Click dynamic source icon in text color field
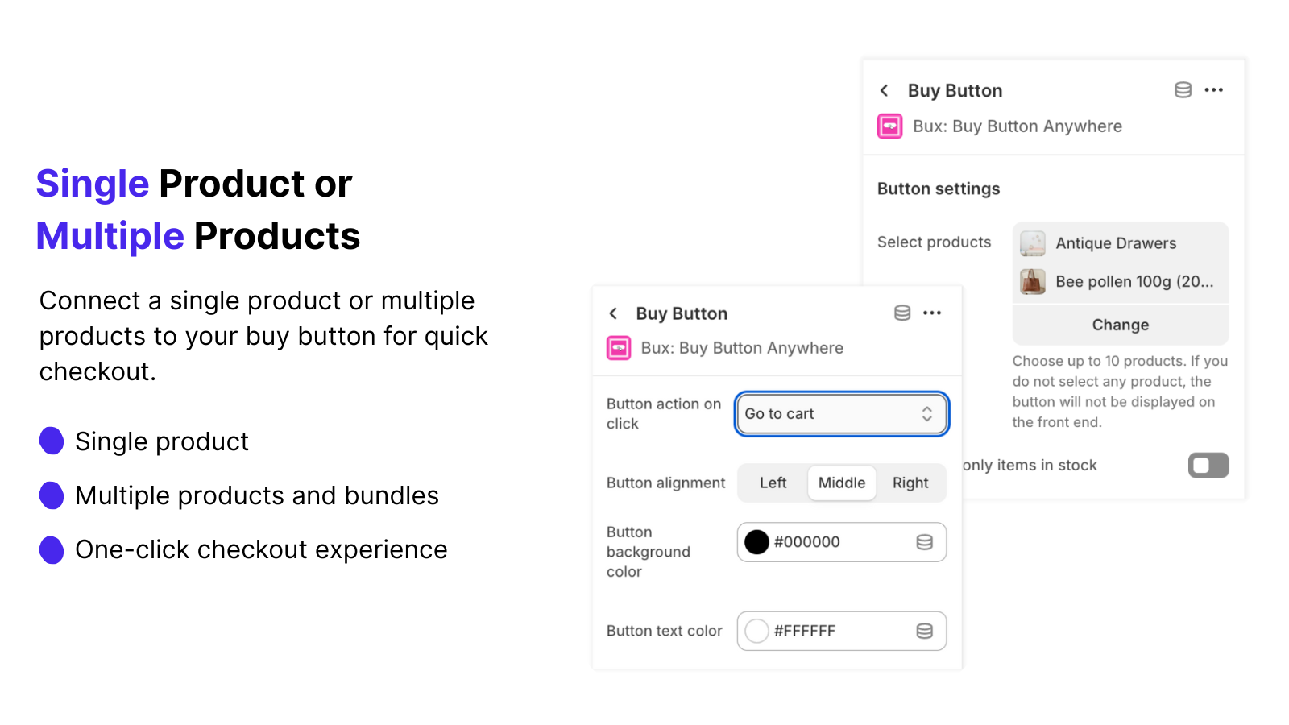This screenshot has width=1289, height=725. 925,631
